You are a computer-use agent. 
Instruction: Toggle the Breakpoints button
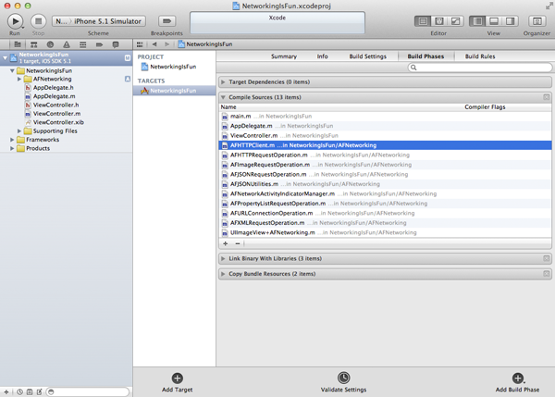(166, 21)
